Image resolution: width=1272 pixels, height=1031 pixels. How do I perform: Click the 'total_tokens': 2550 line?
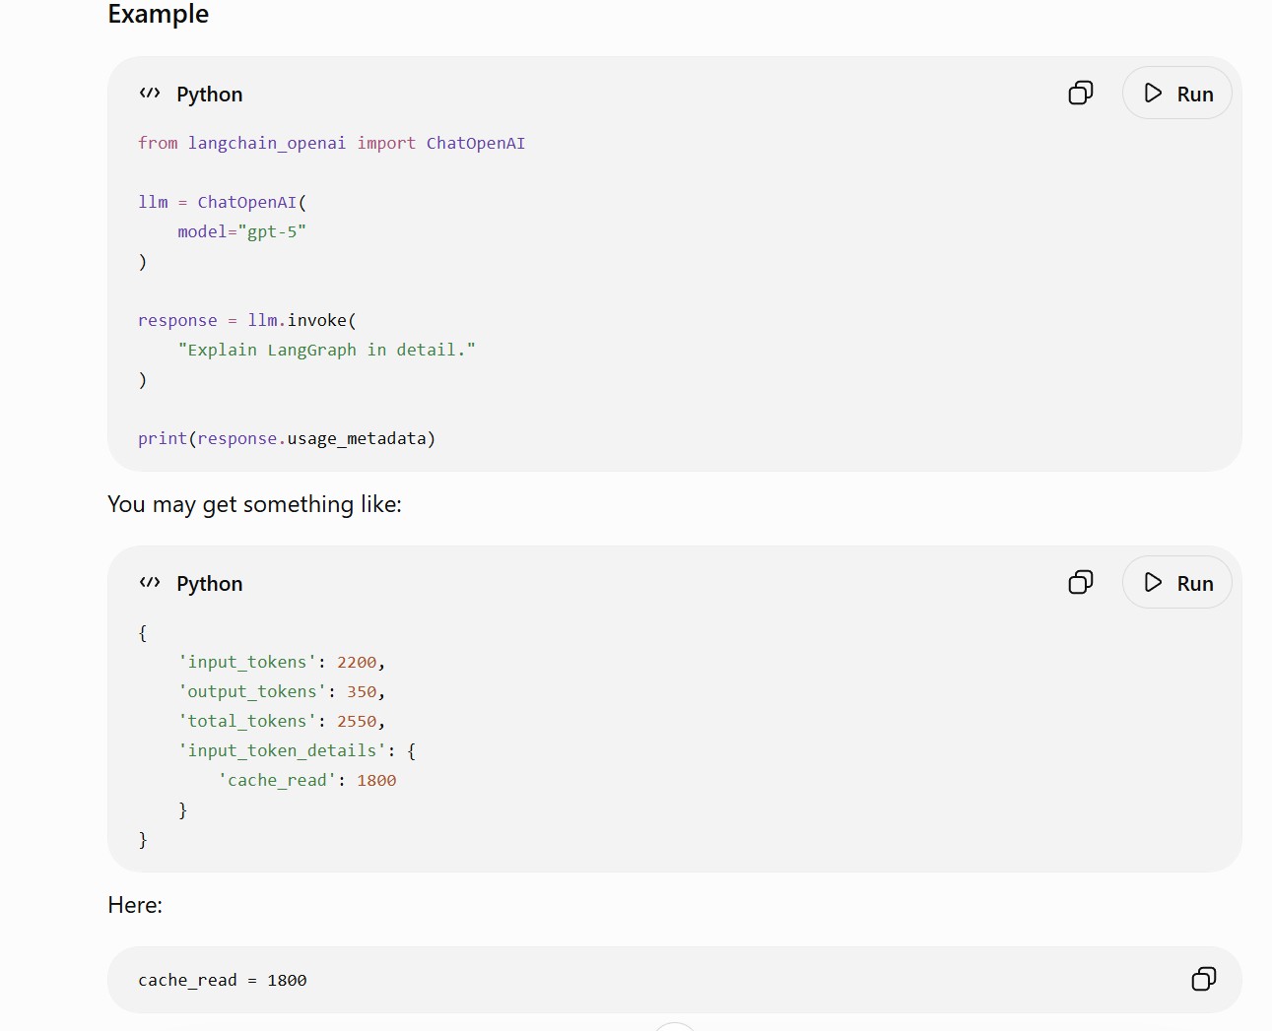pos(282,722)
